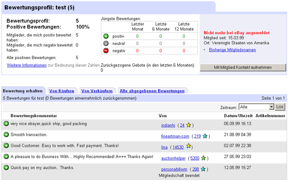
Task: Click the turquoise star next to fineartman-com's score
Action: (205, 136)
